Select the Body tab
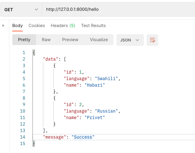 [17, 26]
